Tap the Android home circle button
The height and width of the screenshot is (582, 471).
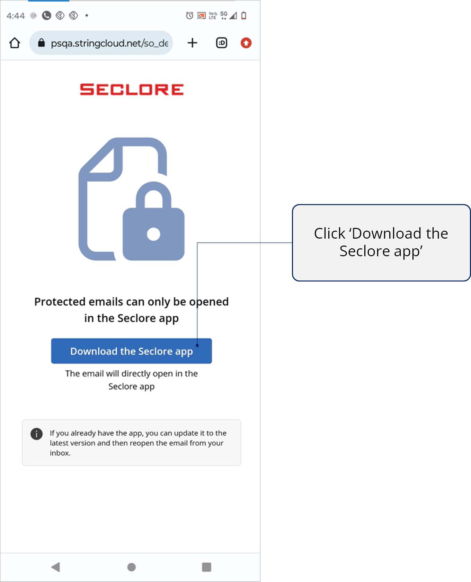tap(132, 567)
